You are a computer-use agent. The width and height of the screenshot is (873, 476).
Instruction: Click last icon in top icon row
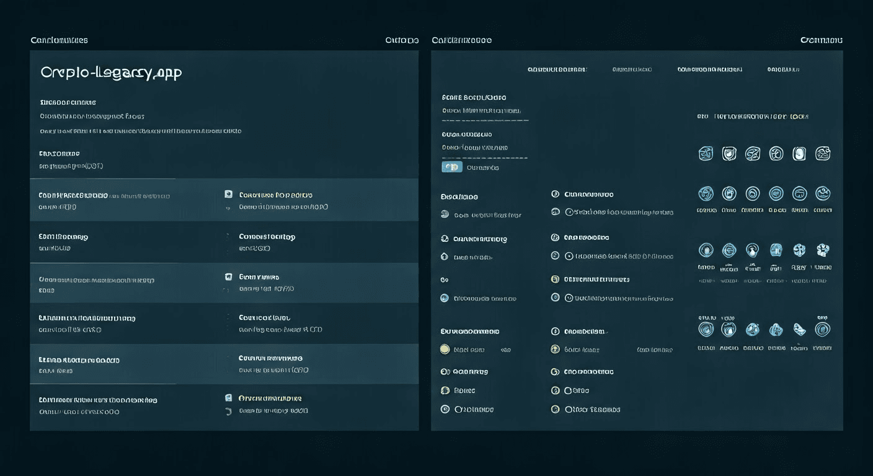point(823,154)
